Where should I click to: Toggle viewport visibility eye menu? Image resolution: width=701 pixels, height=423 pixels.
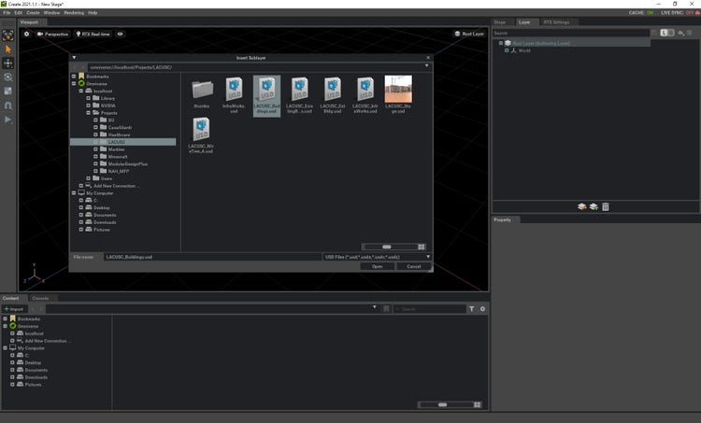121,34
